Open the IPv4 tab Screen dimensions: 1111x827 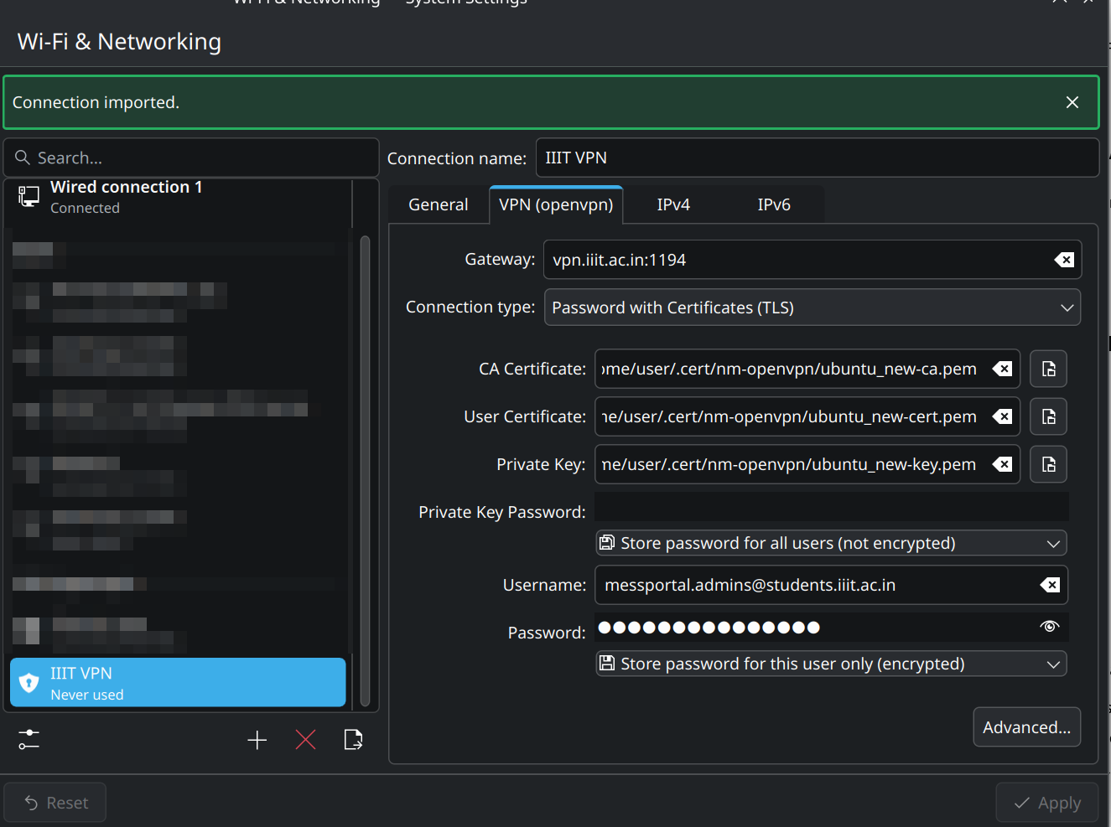pos(673,204)
